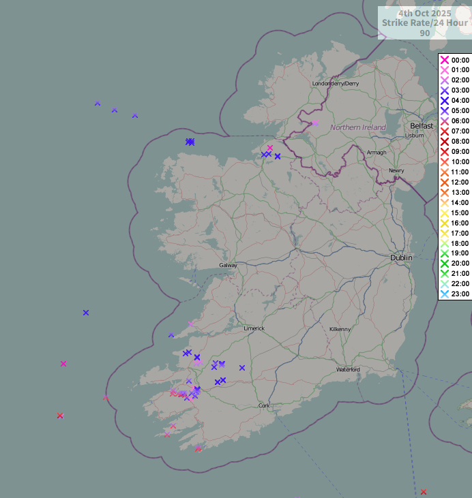This screenshot has width=472, height=498.
Task: Select the 10:00 legend cross marker
Action: point(445,161)
